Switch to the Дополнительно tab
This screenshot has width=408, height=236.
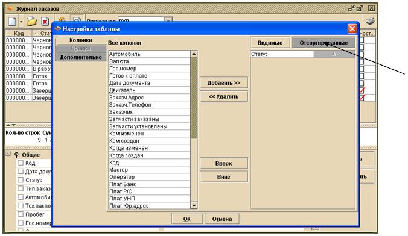81,57
